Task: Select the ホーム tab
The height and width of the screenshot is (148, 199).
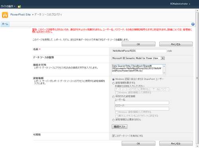Action: click(5, 24)
